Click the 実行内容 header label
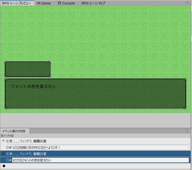 coord(7,136)
